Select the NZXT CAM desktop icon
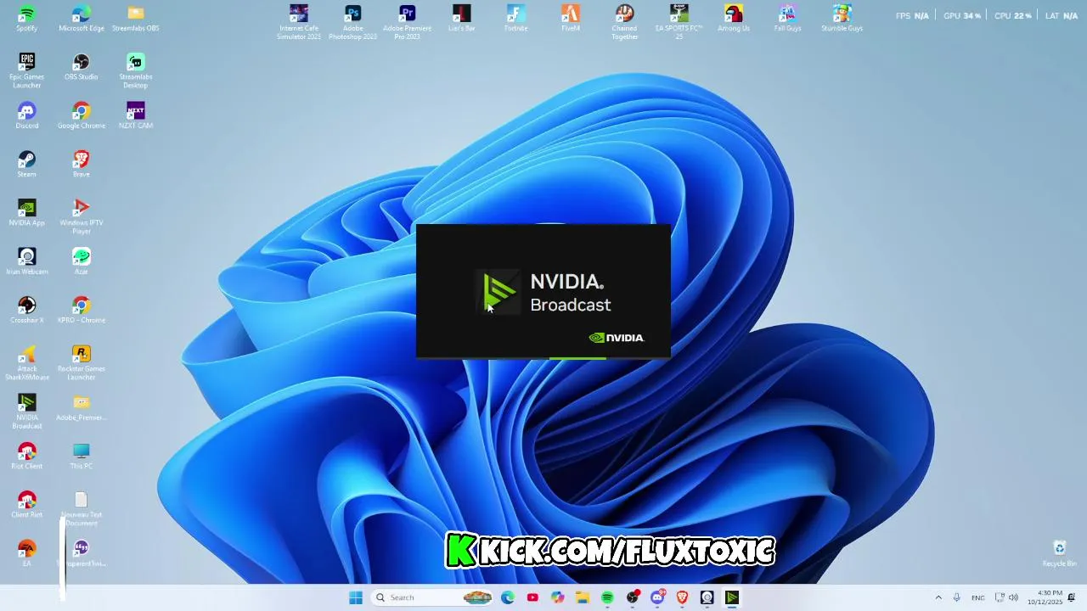 click(136, 116)
